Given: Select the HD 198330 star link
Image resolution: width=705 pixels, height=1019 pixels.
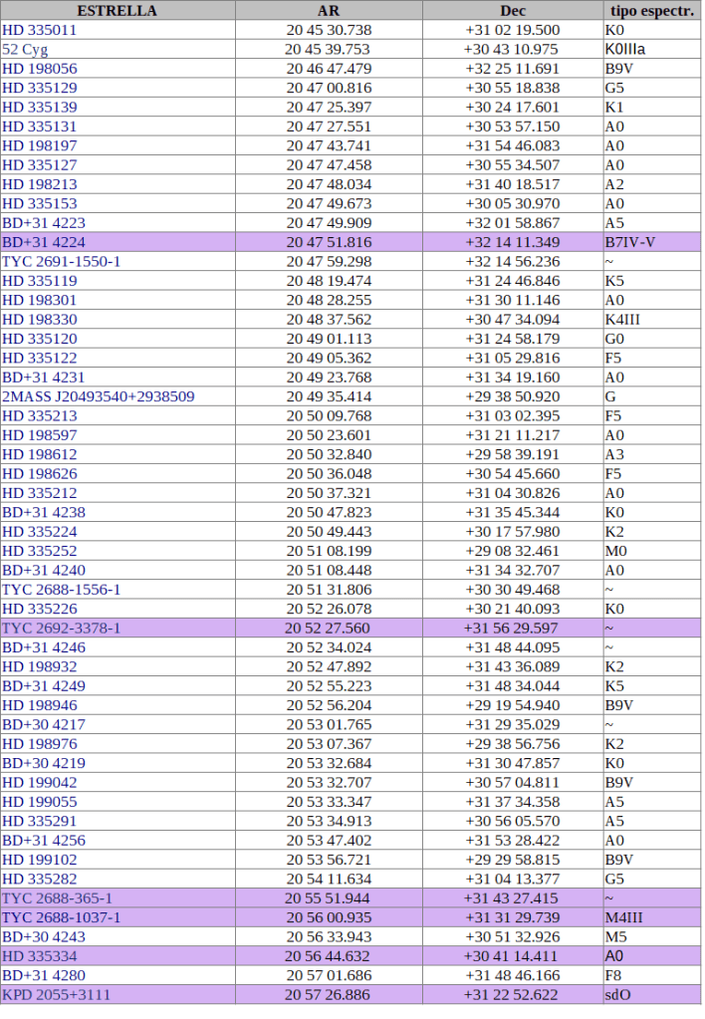Looking at the screenshot, I should coord(40,319).
